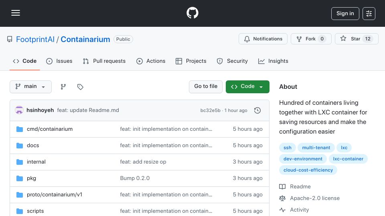The image size is (385, 216).
Task: Open the hsinhoyeh author link
Action: (40, 110)
